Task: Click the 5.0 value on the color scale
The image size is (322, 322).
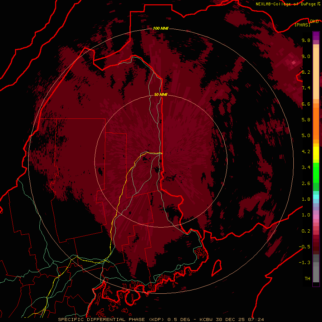Action: pyautogui.click(x=306, y=136)
